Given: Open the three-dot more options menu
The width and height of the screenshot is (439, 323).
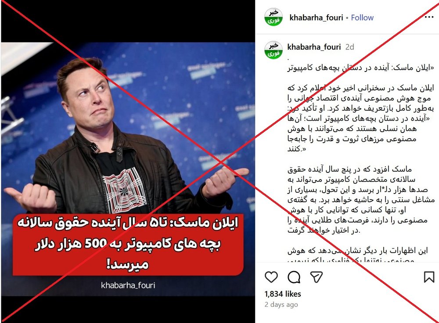Looking at the screenshot, I should pyautogui.click(x=429, y=18).
